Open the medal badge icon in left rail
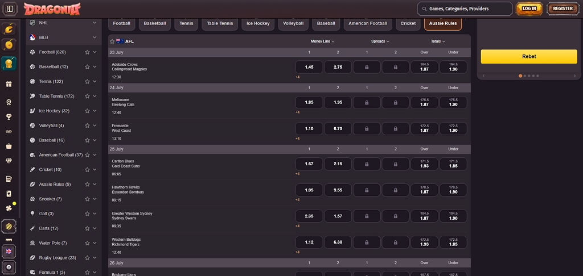Image resolution: width=583 pixels, height=276 pixels. (x=9, y=102)
